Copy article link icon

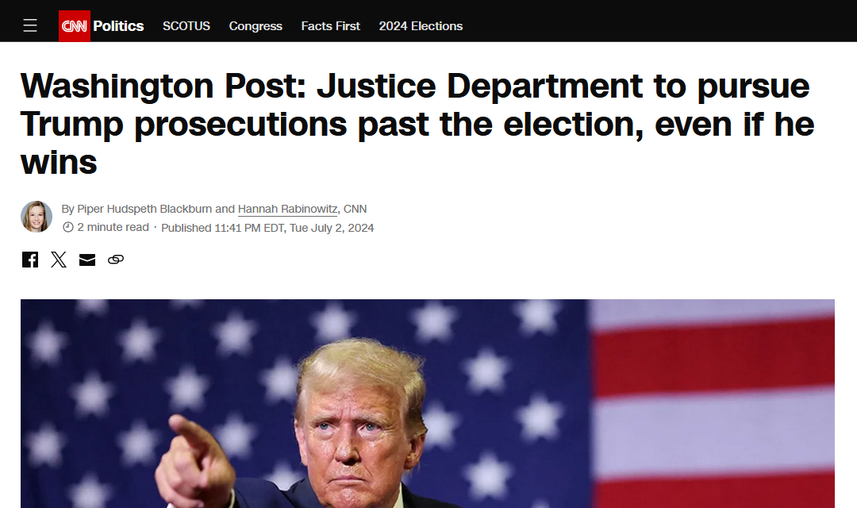116,260
